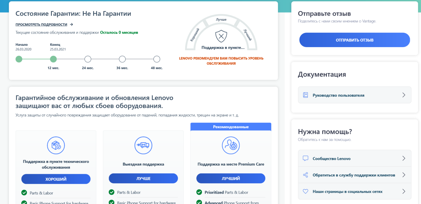The height and width of the screenshot is (204, 421).
Task: Click the 48 мес. timeline marker
Action: click(x=157, y=59)
